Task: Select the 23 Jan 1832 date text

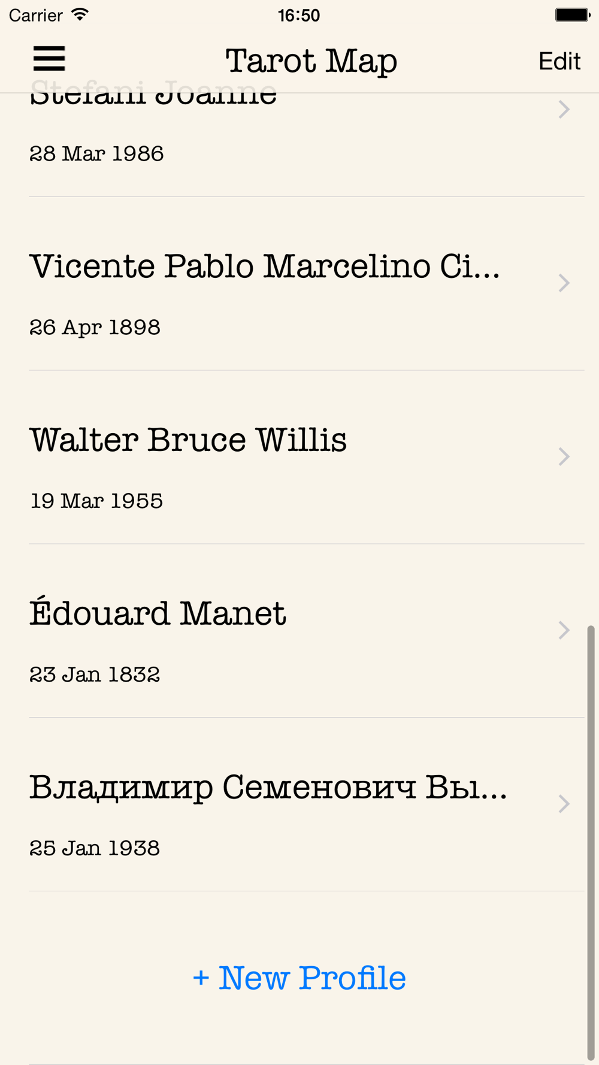Action: tap(95, 675)
